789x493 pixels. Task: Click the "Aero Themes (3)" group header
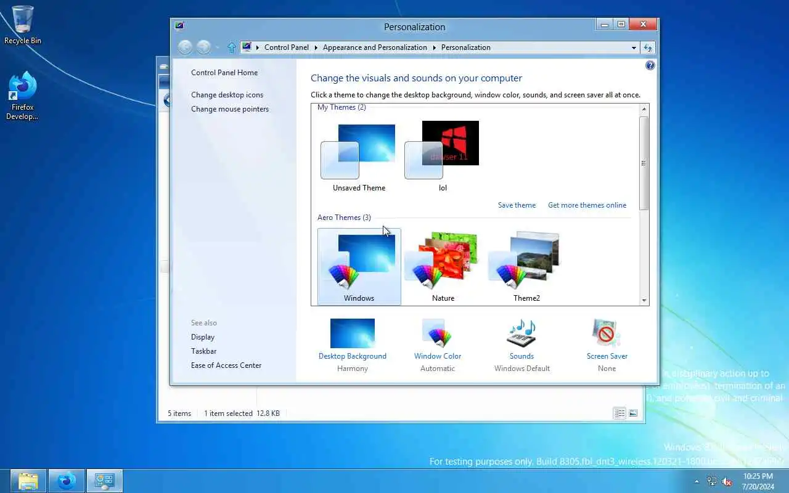pyautogui.click(x=344, y=217)
